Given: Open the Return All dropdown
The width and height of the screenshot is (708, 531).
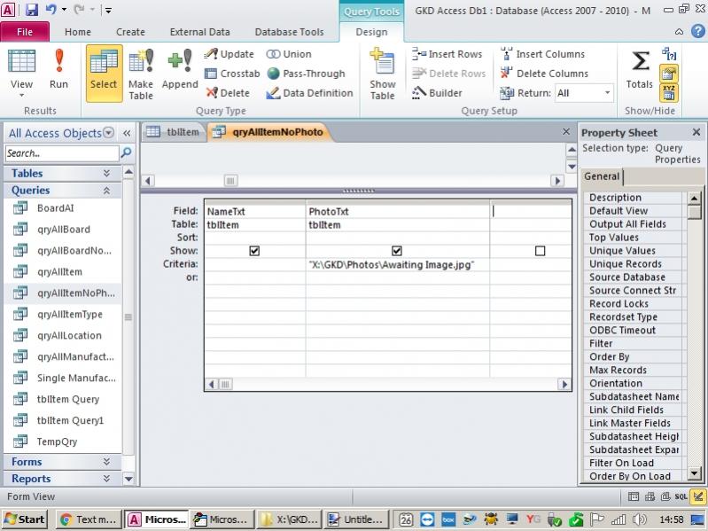Looking at the screenshot, I should coord(607,93).
